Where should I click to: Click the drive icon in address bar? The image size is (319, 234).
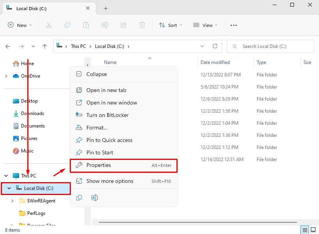[59, 46]
